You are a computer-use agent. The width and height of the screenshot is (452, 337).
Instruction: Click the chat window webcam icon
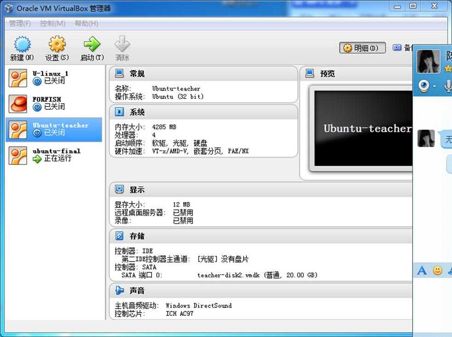click(x=424, y=86)
